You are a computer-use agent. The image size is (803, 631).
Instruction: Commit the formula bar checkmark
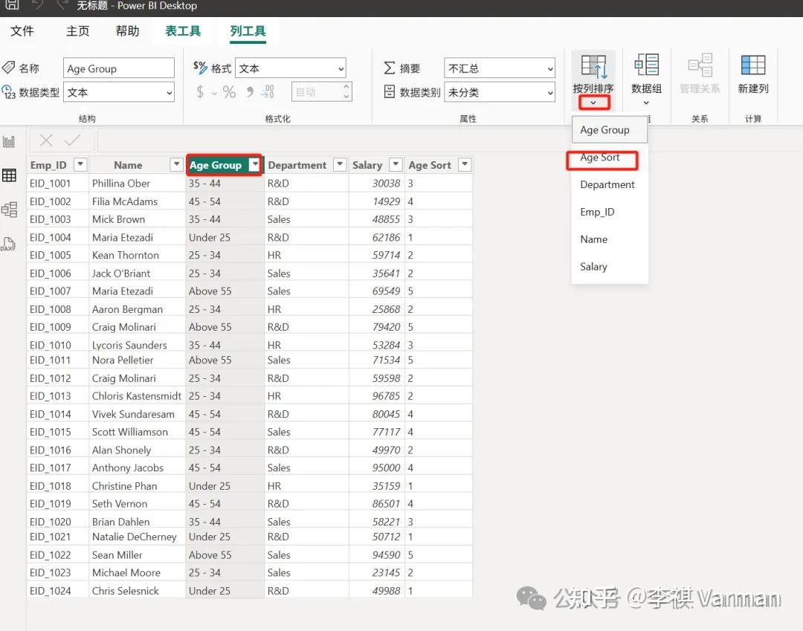[x=72, y=140]
